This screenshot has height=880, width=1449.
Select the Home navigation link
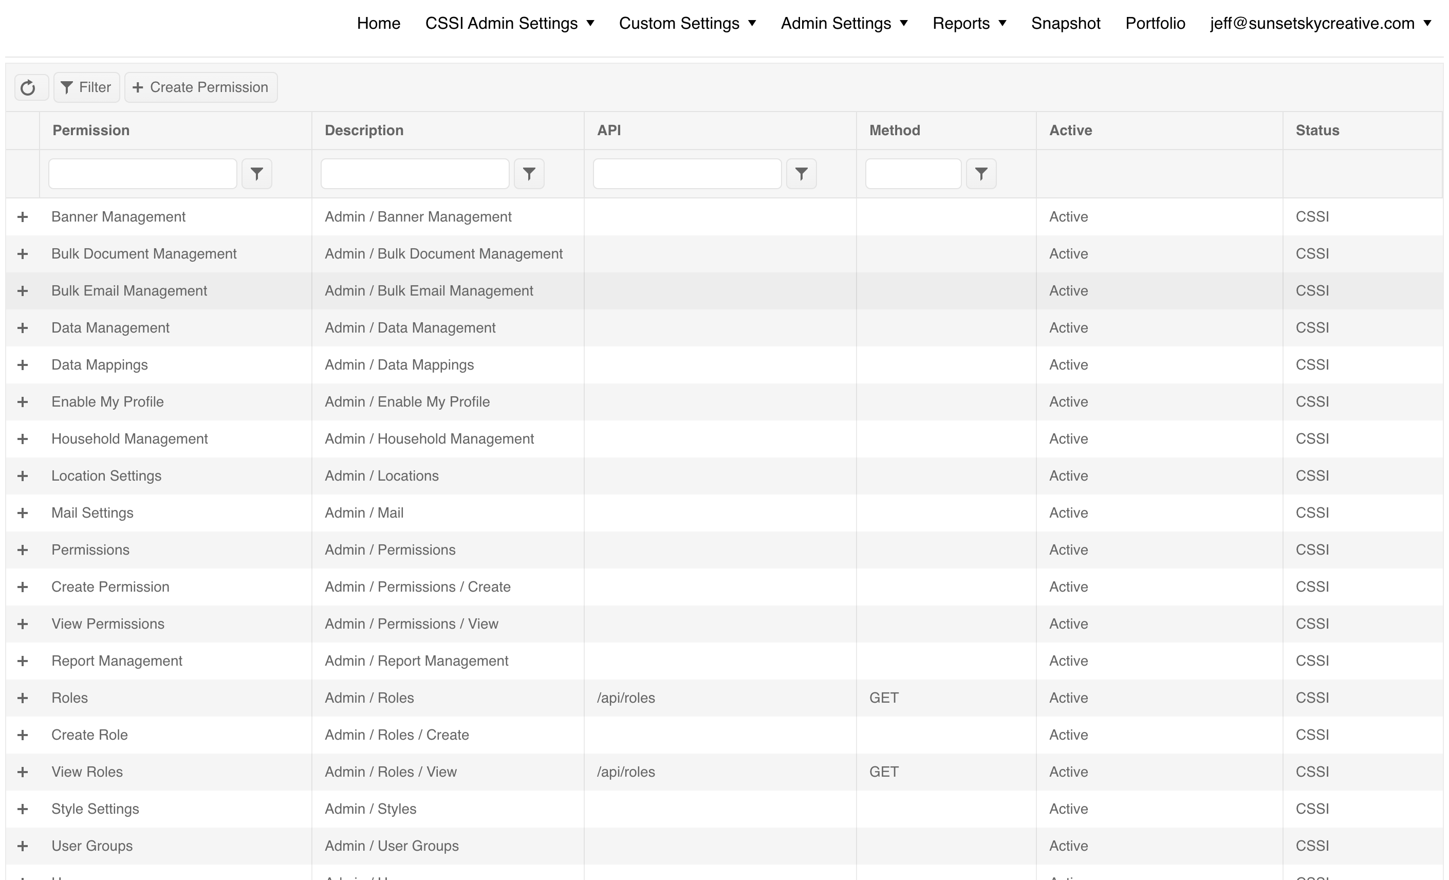[x=378, y=24]
